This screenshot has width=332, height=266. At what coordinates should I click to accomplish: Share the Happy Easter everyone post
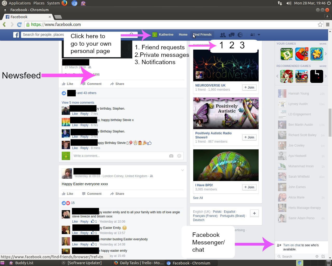click(117, 194)
